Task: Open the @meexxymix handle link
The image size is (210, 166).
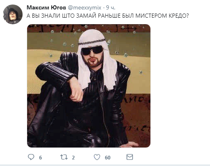Action: [85, 8]
